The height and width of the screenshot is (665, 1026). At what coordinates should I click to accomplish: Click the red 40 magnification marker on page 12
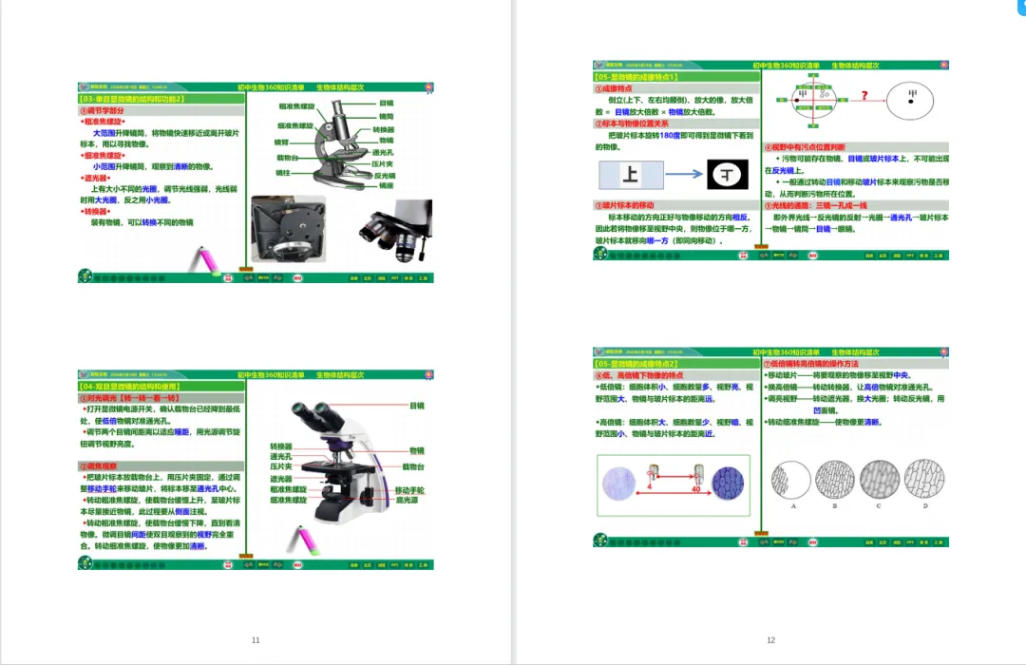point(693,488)
